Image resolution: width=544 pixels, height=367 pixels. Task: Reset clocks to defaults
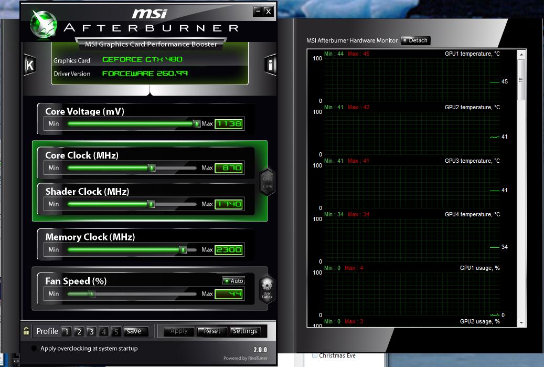click(212, 331)
